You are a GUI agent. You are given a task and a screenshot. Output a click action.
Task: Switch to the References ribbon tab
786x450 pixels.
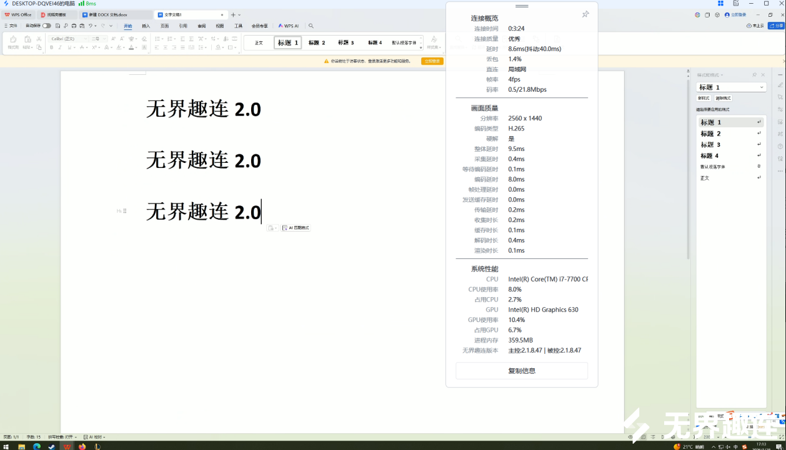pyautogui.click(x=183, y=26)
